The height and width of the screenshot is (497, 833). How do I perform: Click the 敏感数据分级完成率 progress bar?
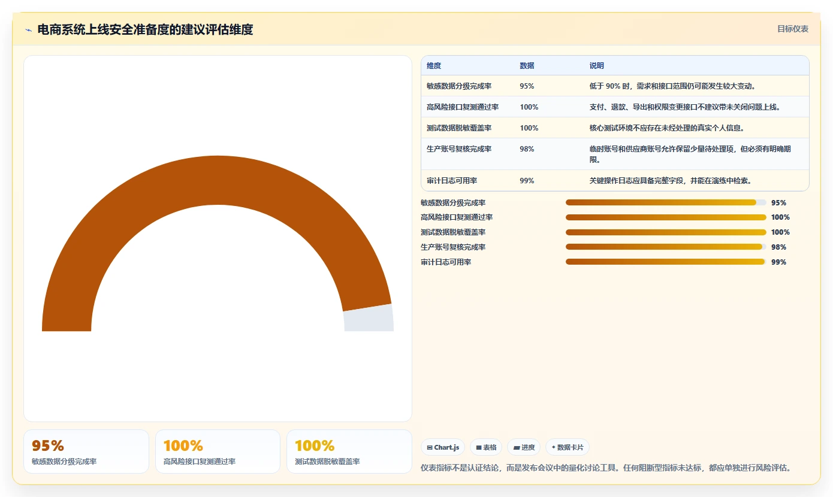[666, 202]
